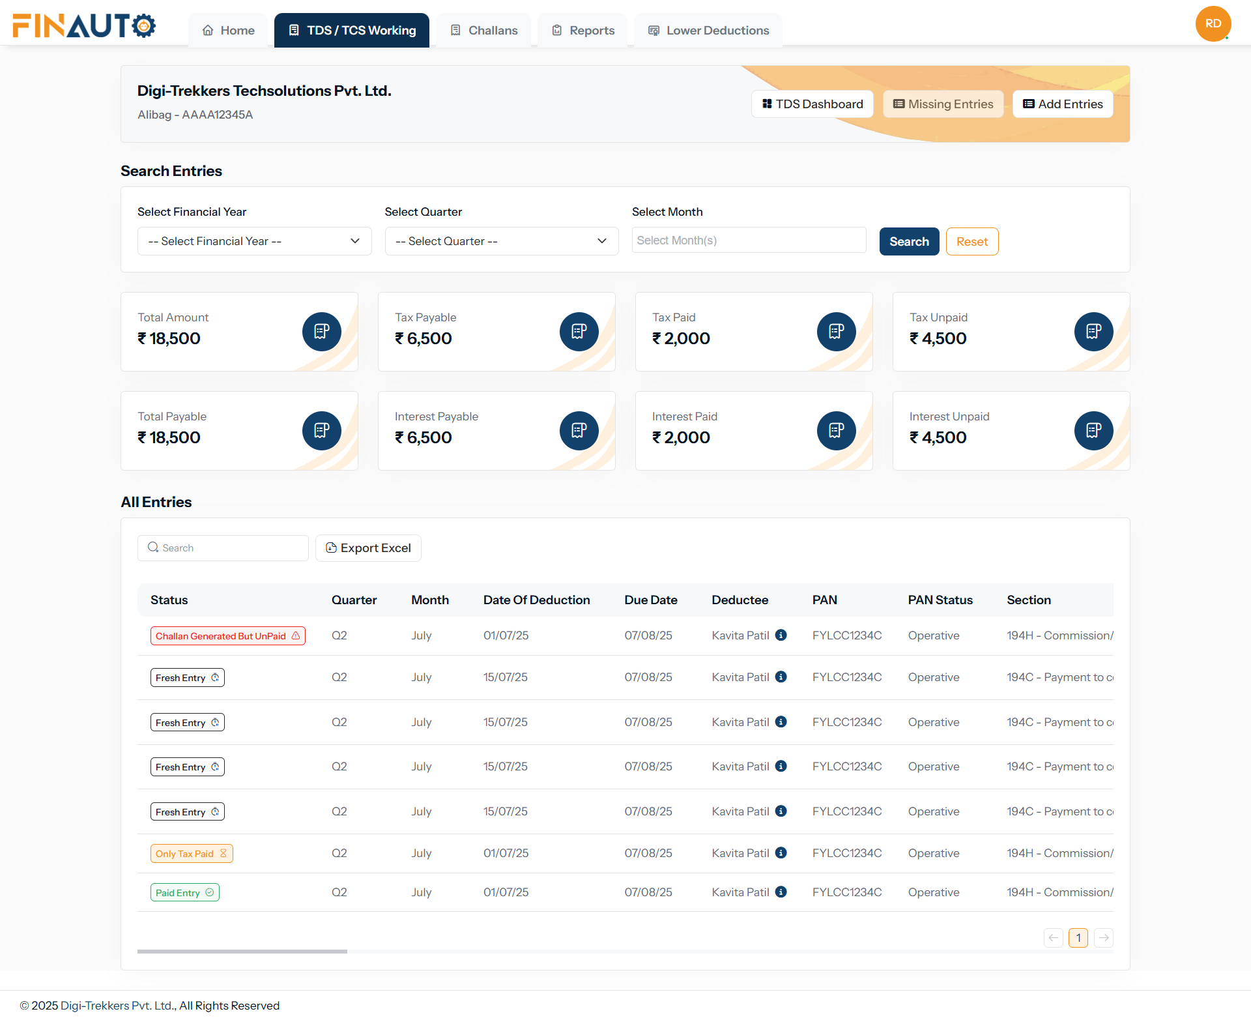
Task: Click the info icon beside first Kavita Patil
Action: pyautogui.click(x=781, y=635)
